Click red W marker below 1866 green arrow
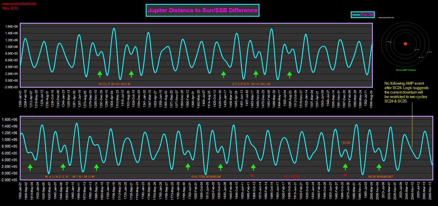 252,176
